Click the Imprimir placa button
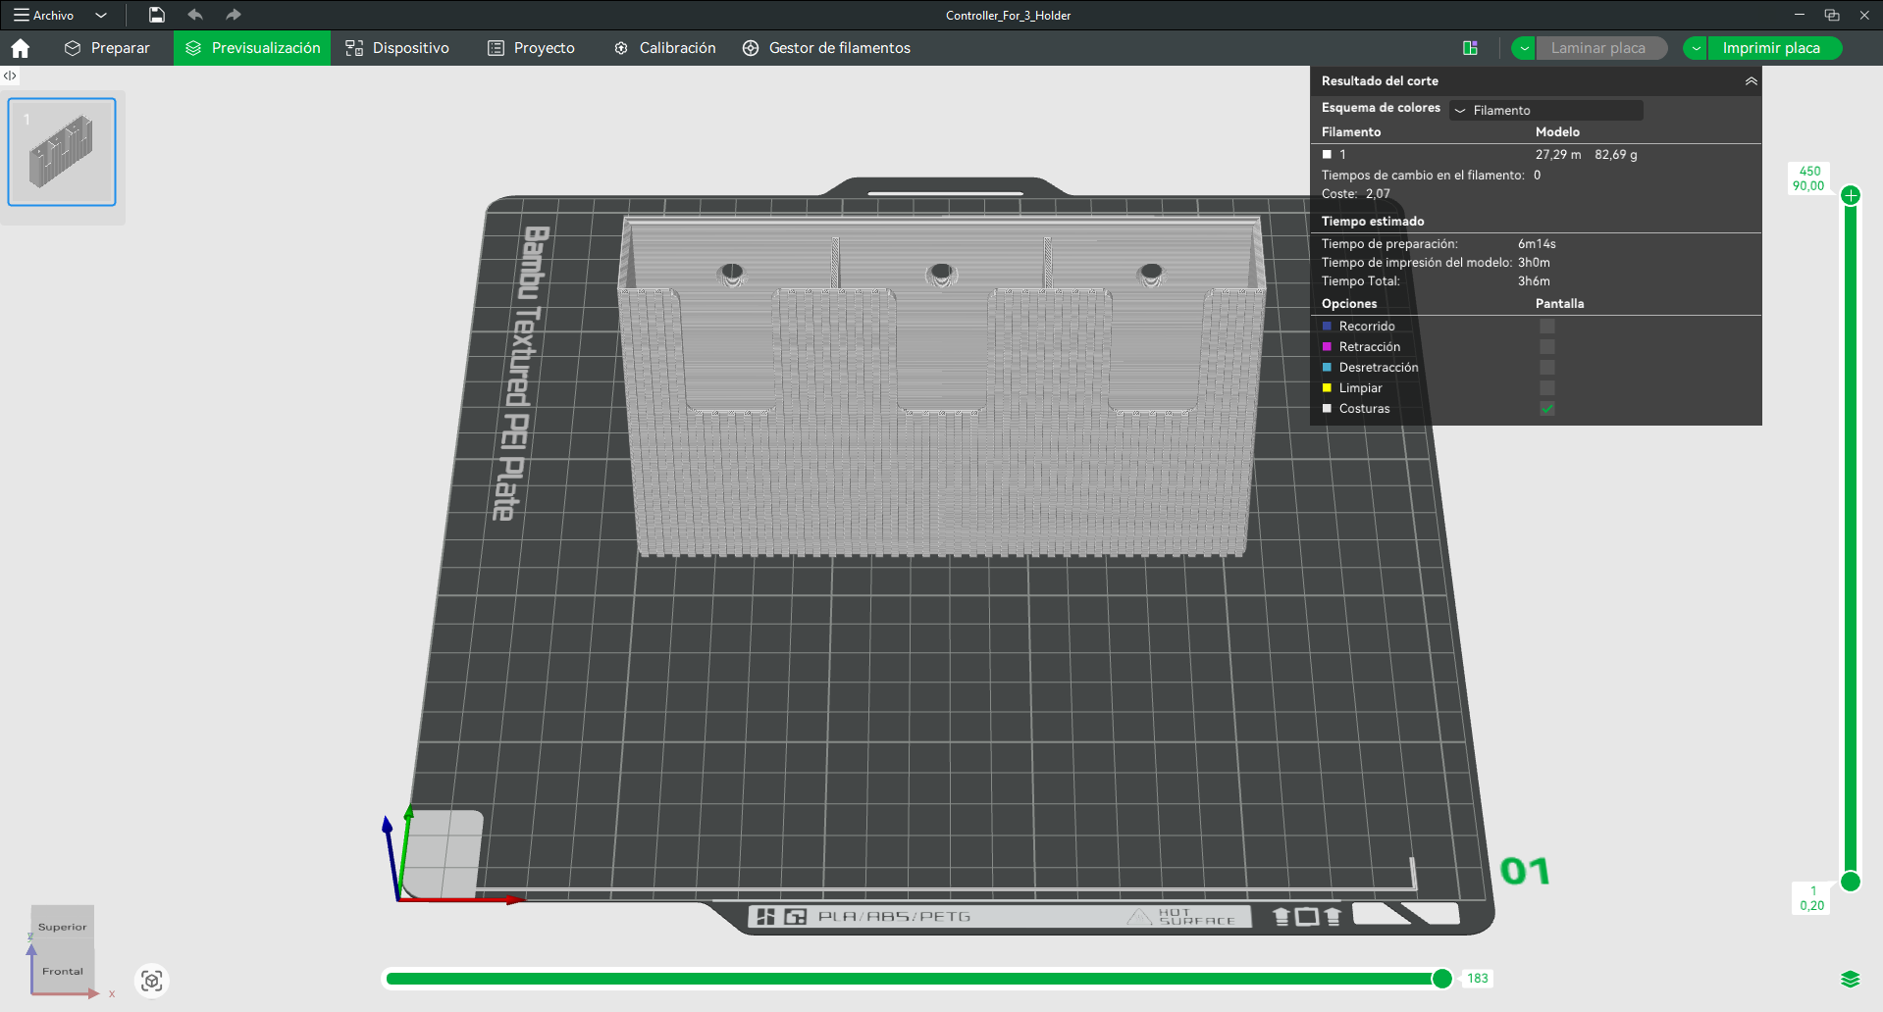This screenshot has width=1883, height=1012. (1774, 48)
